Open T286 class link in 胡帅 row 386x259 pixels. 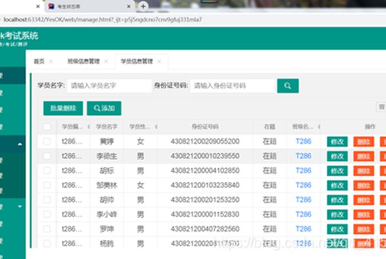tap(303, 199)
